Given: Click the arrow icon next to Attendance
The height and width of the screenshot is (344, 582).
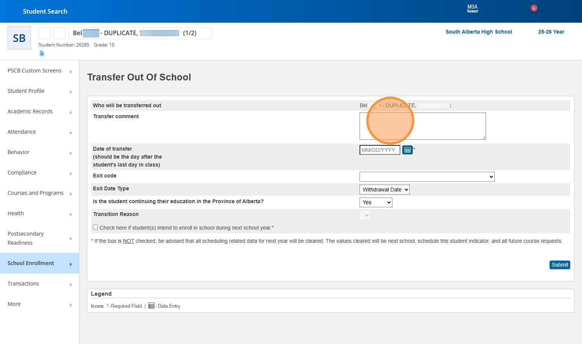Looking at the screenshot, I should (x=71, y=133).
